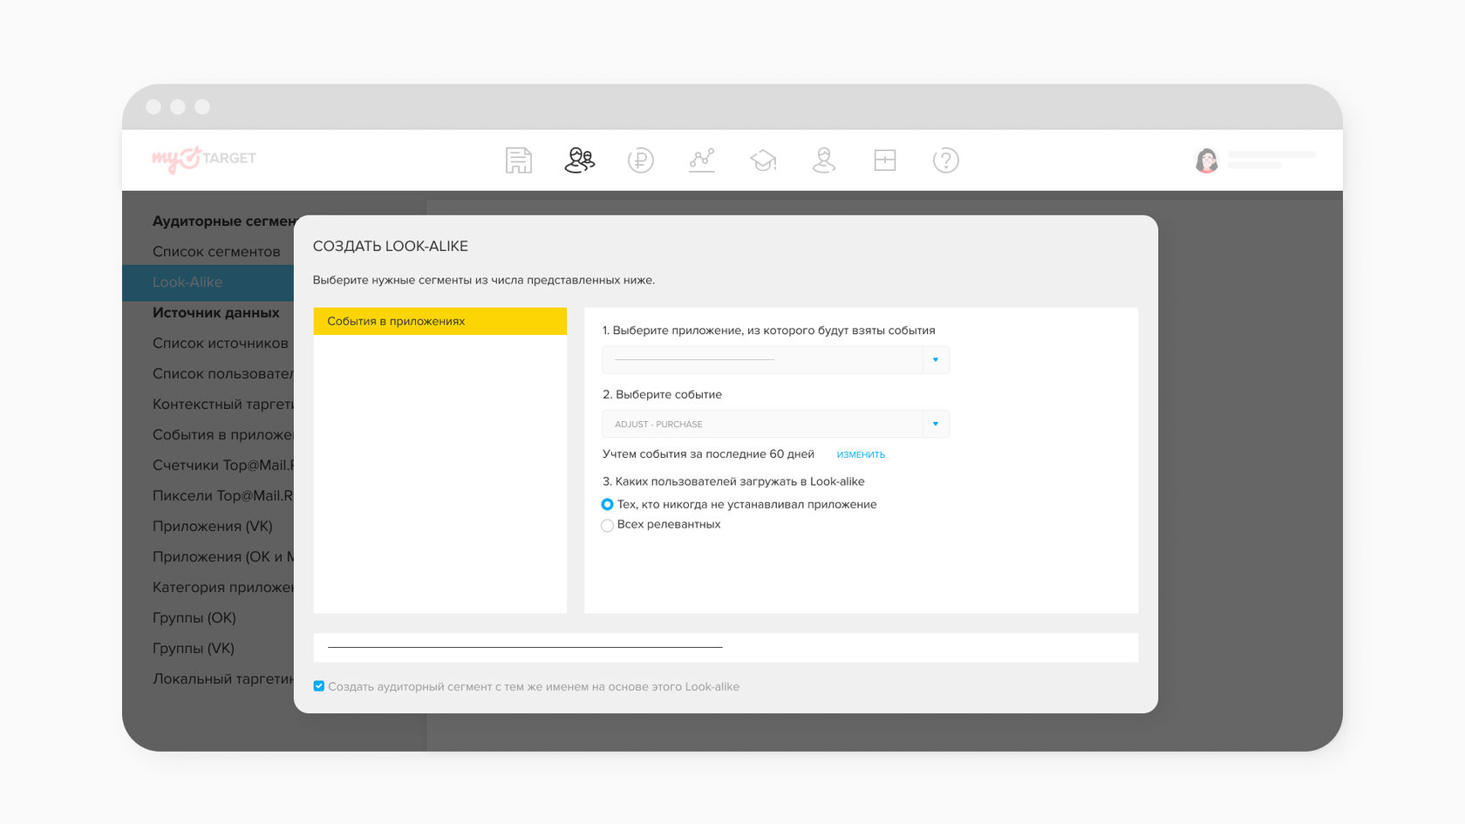
Task: Open the statistics graph icon
Action: click(x=702, y=160)
